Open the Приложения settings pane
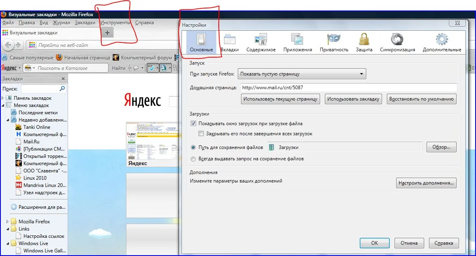Viewport: 476px width, 256px height. (x=297, y=43)
